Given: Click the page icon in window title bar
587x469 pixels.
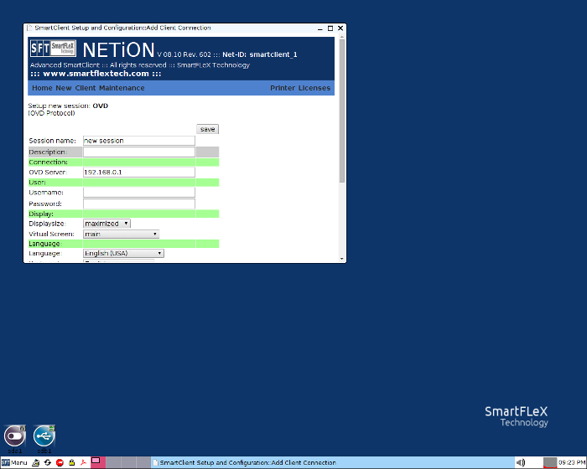Looking at the screenshot, I should pos(29,28).
